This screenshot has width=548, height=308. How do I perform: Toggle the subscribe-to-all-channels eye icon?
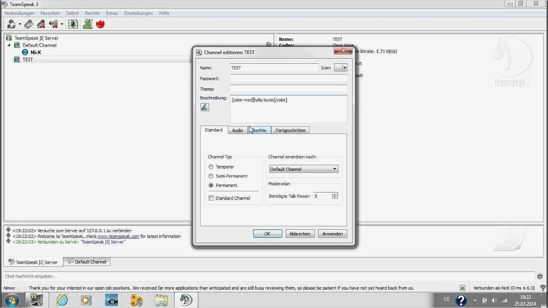73,24
